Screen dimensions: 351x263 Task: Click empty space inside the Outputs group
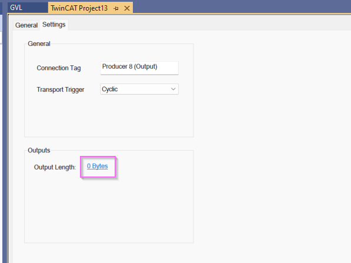[109, 208]
